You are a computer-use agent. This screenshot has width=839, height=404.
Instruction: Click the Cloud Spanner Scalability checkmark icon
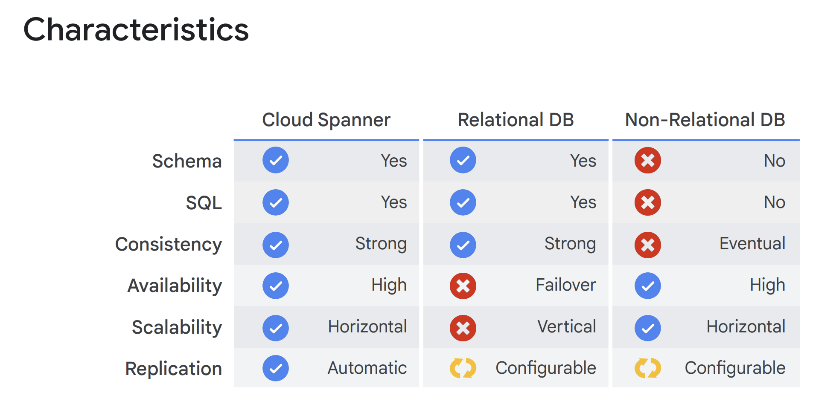click(276, 328)
